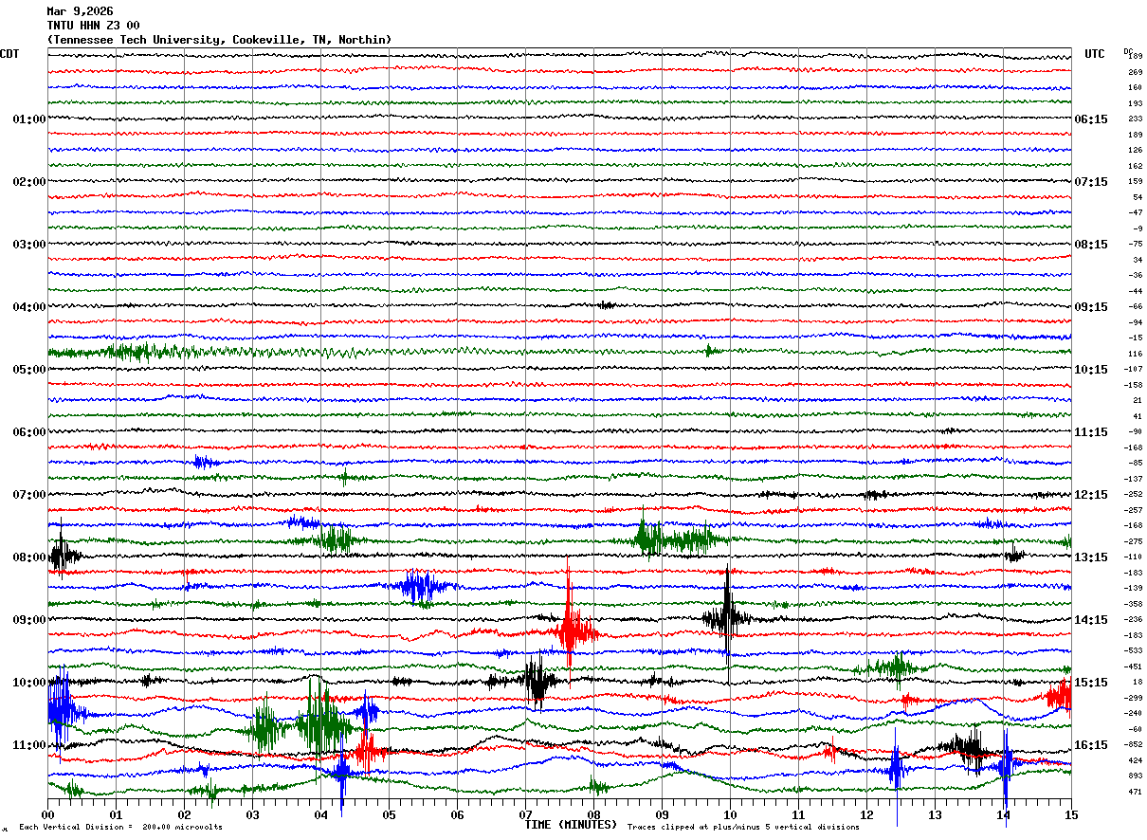Select the 08:00 CDT time label

pyautogui.click(x=28, y=557)
